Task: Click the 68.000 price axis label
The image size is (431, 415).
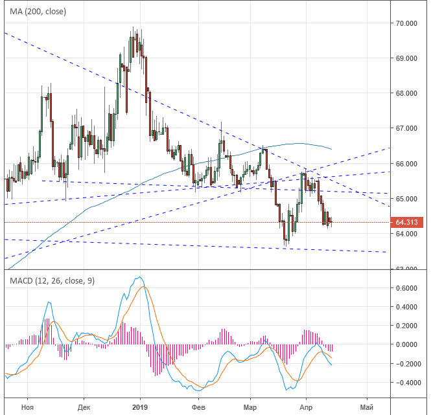Action: pyautogui.click(x=406, y=93)
